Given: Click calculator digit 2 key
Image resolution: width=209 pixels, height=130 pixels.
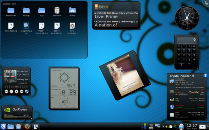Looking at the screenshot, I should (184, 60).
